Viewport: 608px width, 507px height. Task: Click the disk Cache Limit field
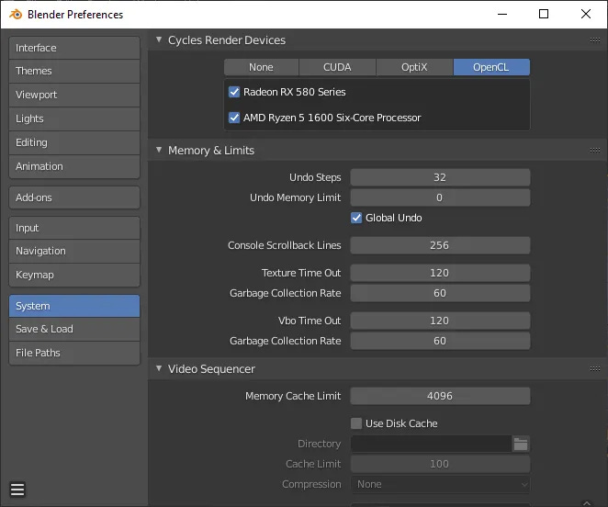coord(440,464)
